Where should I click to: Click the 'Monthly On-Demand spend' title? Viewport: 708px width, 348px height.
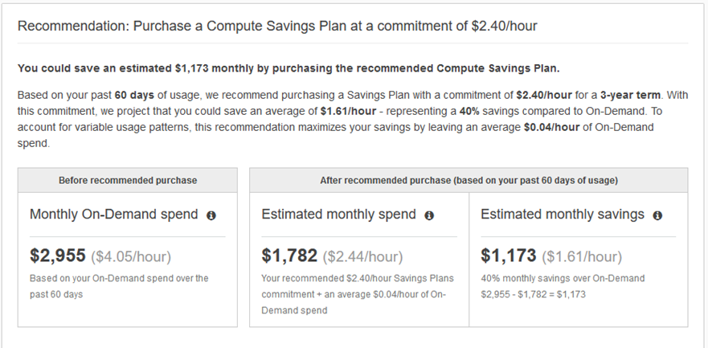[114, 215]
